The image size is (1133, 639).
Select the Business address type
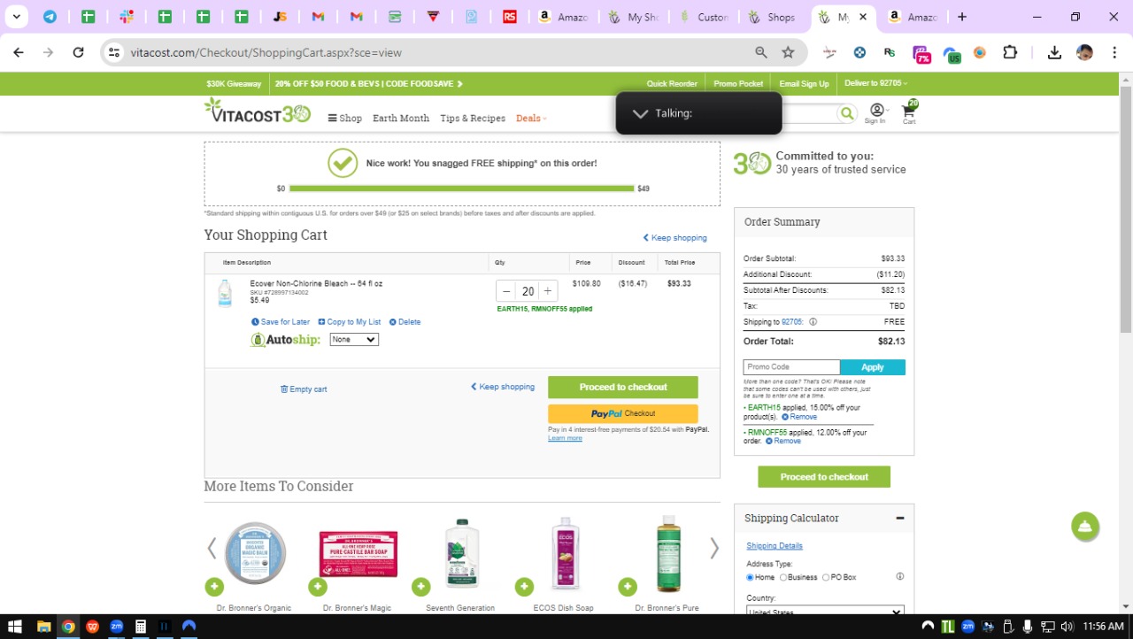(783, 577)
